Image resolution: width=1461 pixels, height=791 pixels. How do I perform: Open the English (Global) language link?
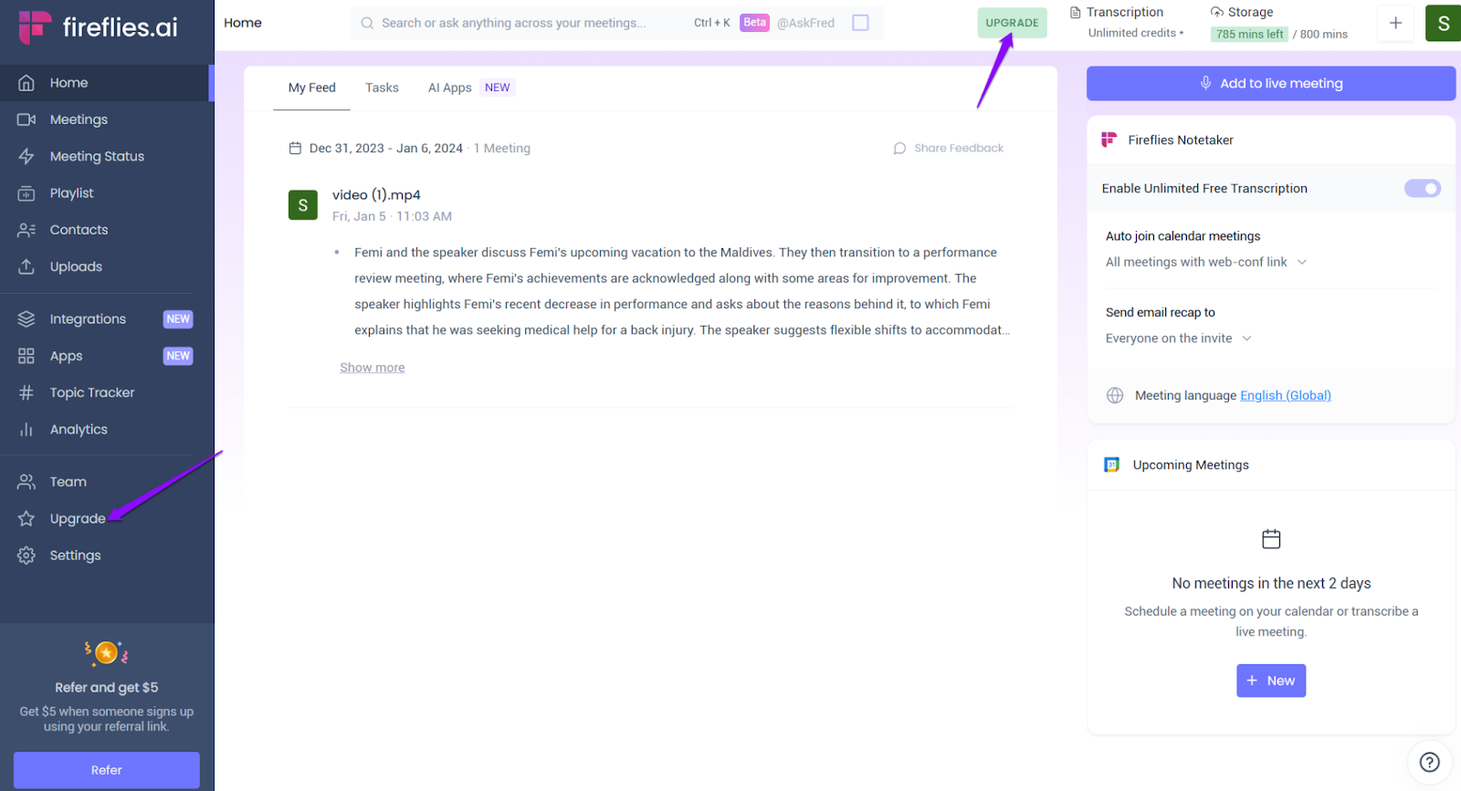tap(1286, 395)
